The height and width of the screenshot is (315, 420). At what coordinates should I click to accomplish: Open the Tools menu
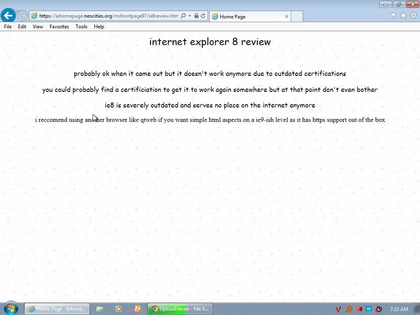(81, 27)
